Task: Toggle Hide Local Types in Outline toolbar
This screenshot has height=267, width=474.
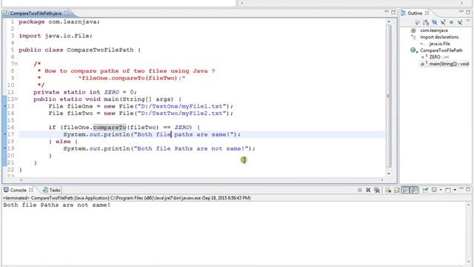Action: click(x=460, y=22)
